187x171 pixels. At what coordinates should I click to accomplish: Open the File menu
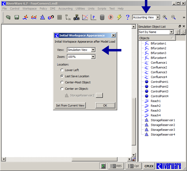[5, 9]
